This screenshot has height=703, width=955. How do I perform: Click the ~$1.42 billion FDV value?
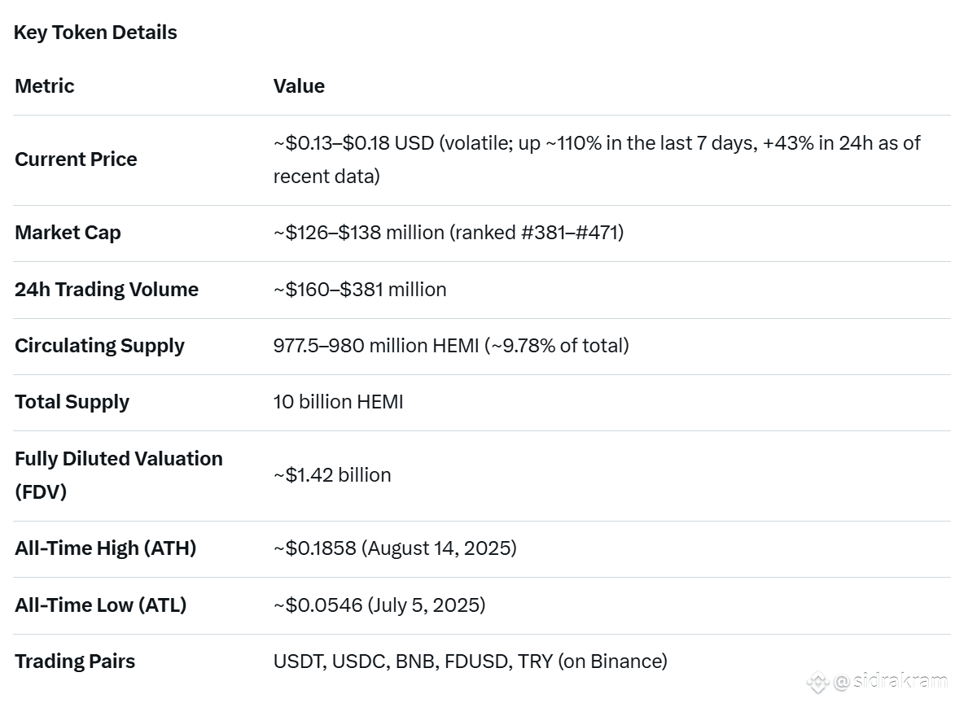click(x=332, y=475)
